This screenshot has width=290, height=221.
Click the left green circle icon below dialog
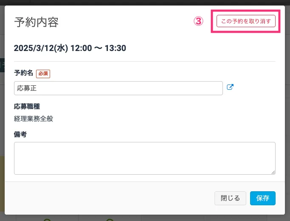click(x=47, y=220)
